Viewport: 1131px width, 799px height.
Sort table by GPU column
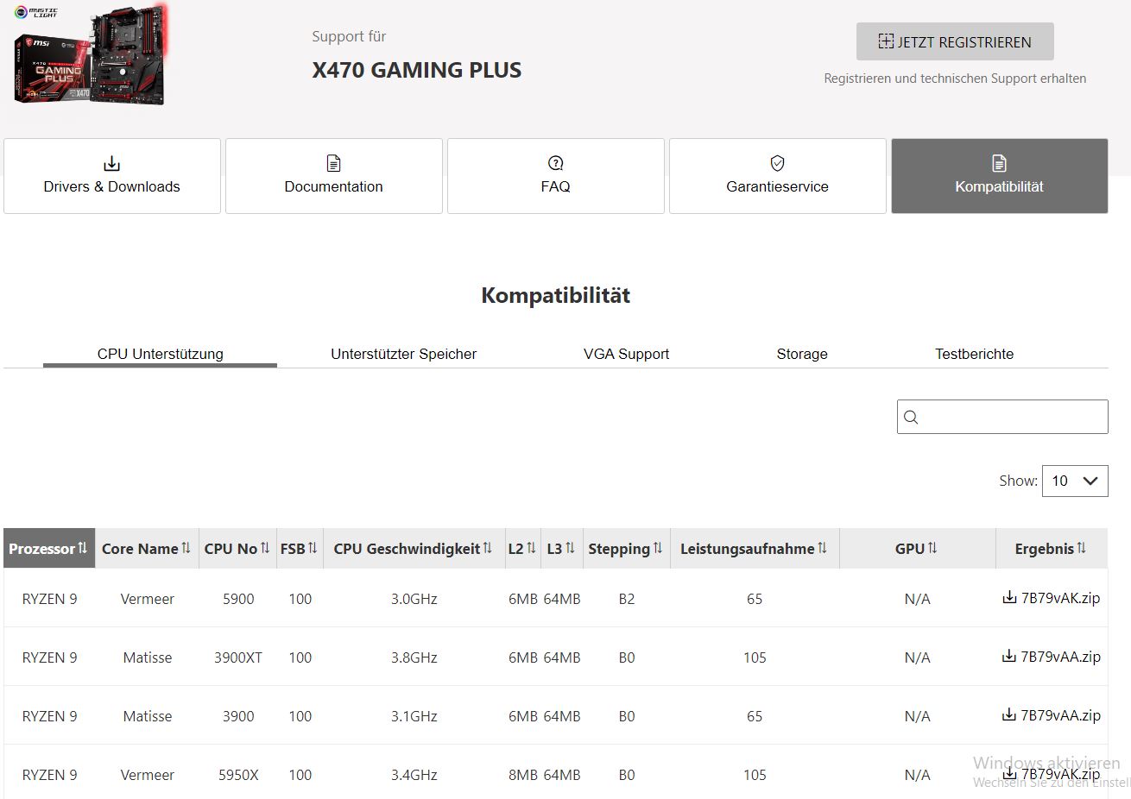(x=917, y=548)
